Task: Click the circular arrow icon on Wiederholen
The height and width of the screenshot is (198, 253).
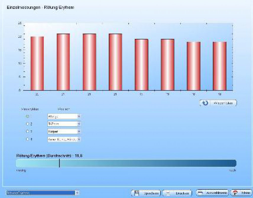Action: point(205,103)
